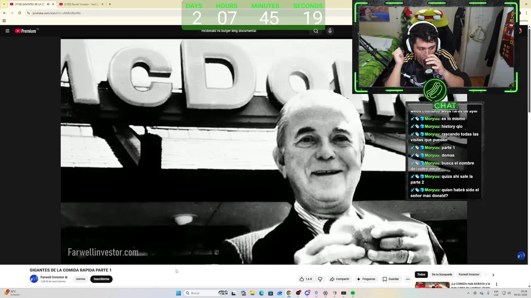The image size is (531, 298).
Task: Select the Todos filter chip
Action: 421,274
